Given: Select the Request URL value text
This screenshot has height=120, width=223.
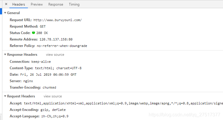Looking at the screenshot, I should tap(58, 20).
